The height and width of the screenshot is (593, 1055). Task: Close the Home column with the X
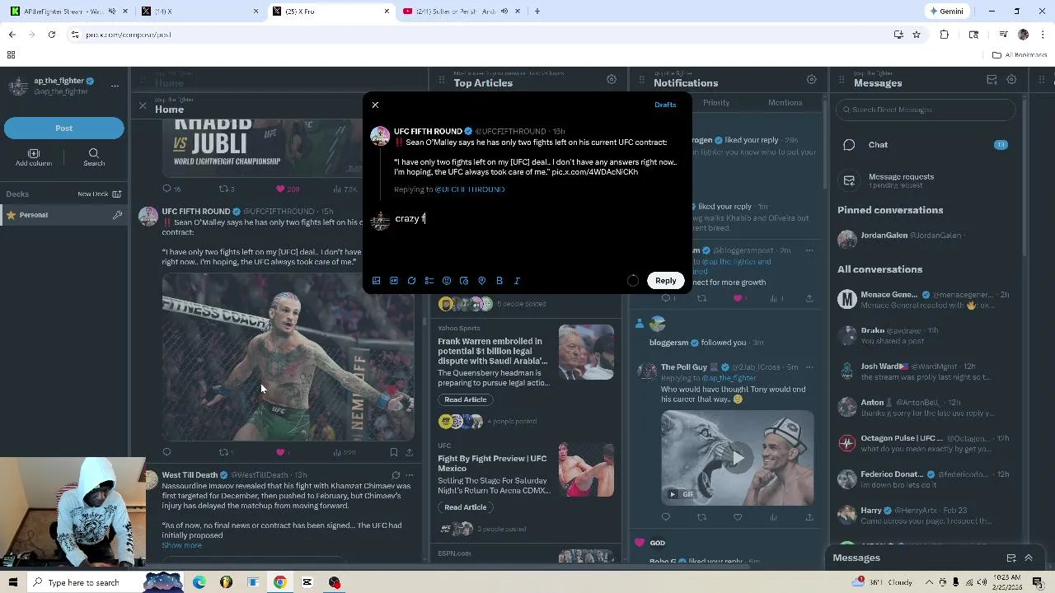click(143, 105)
